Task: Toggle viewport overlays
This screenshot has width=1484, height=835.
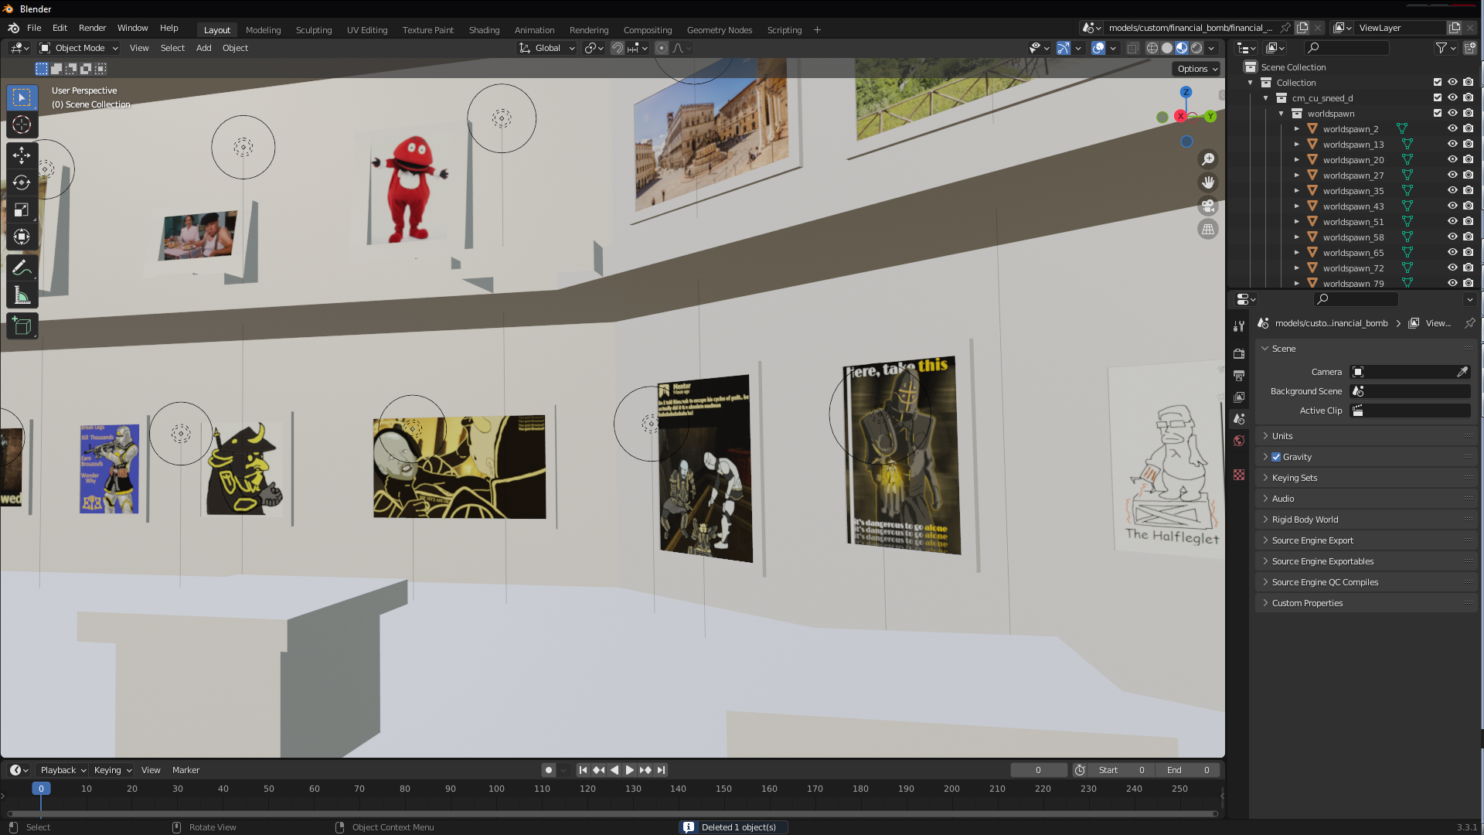Action: click(1098, 48)
